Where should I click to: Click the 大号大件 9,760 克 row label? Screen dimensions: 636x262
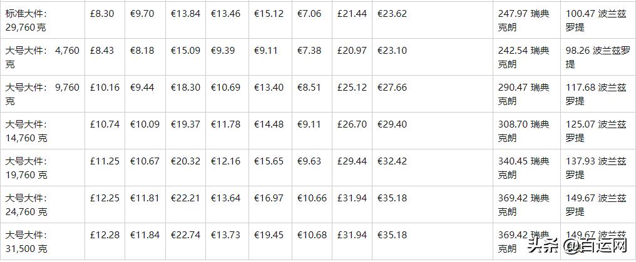pos(43,94)
